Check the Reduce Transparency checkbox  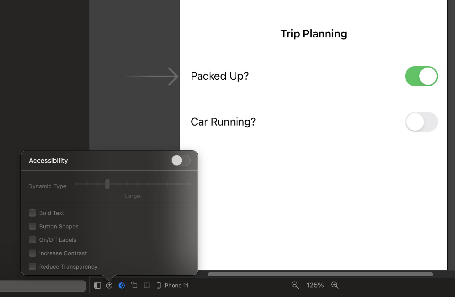click(32, 267)
